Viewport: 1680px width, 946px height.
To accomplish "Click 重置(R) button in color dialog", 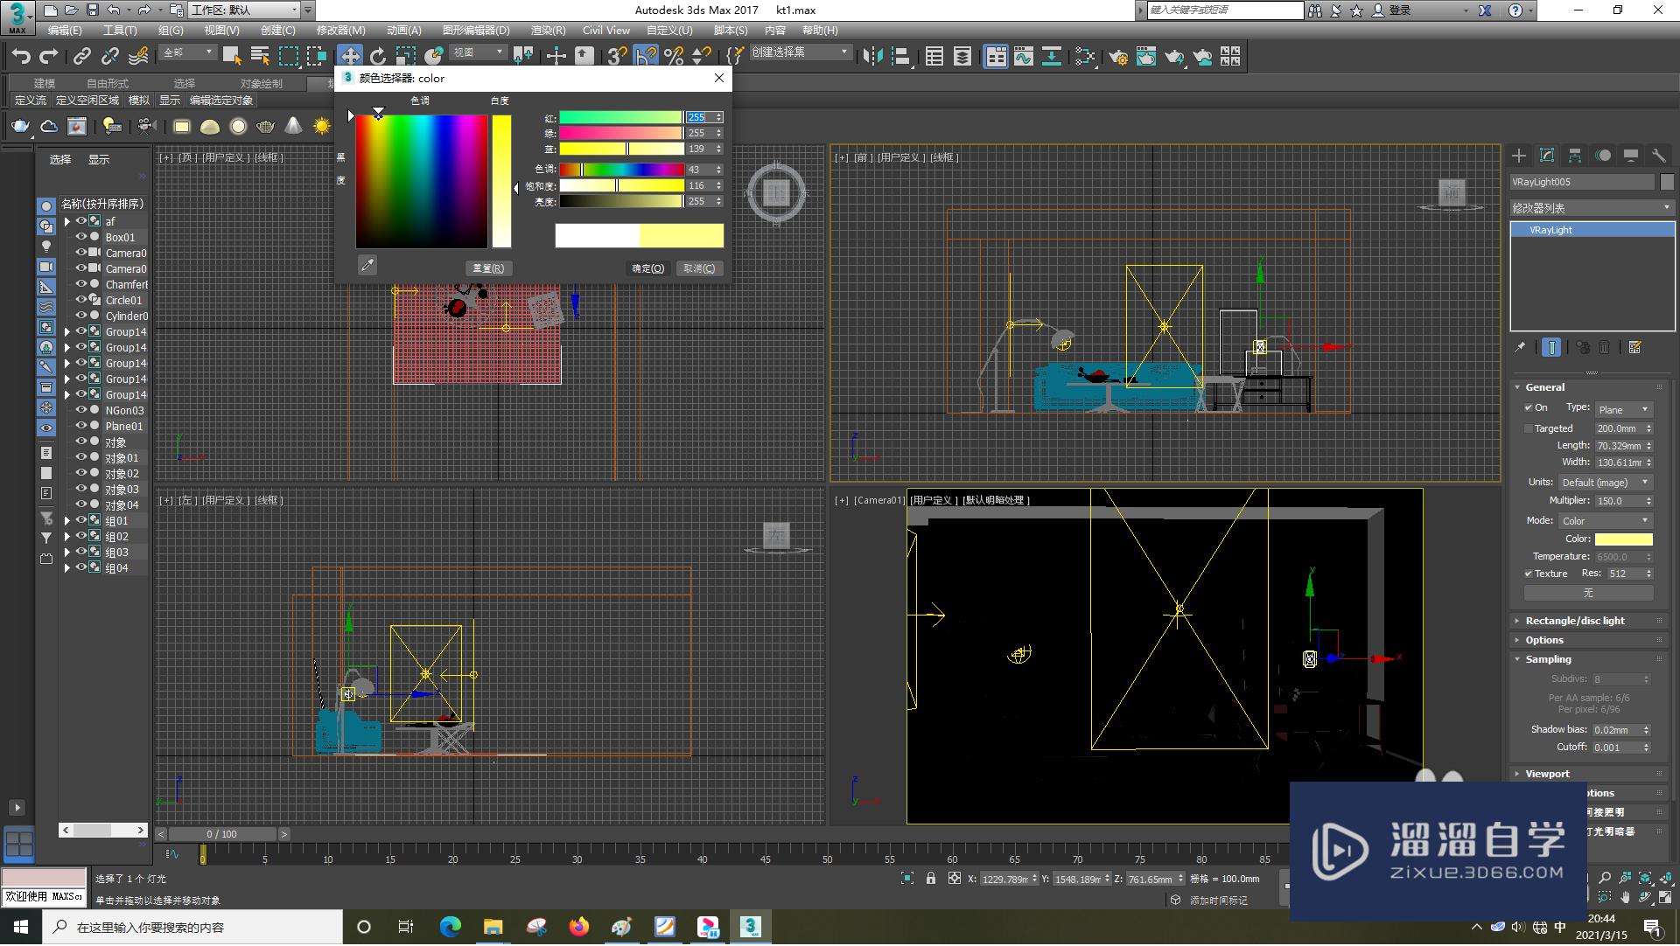I will pos(488,268).
